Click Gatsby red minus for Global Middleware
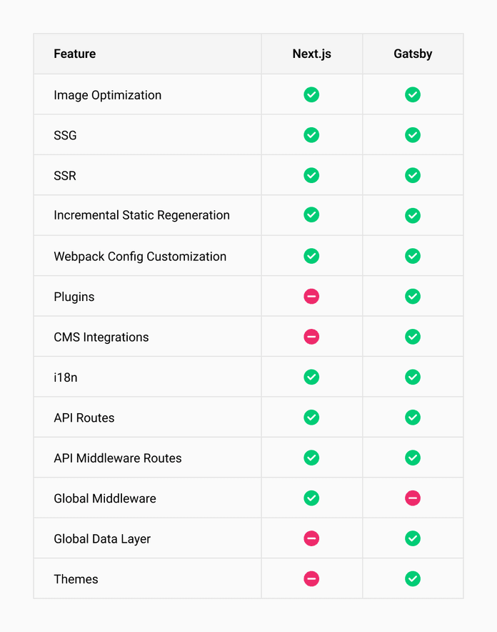This screenshot has width=497, height=632. coord(413,498)
